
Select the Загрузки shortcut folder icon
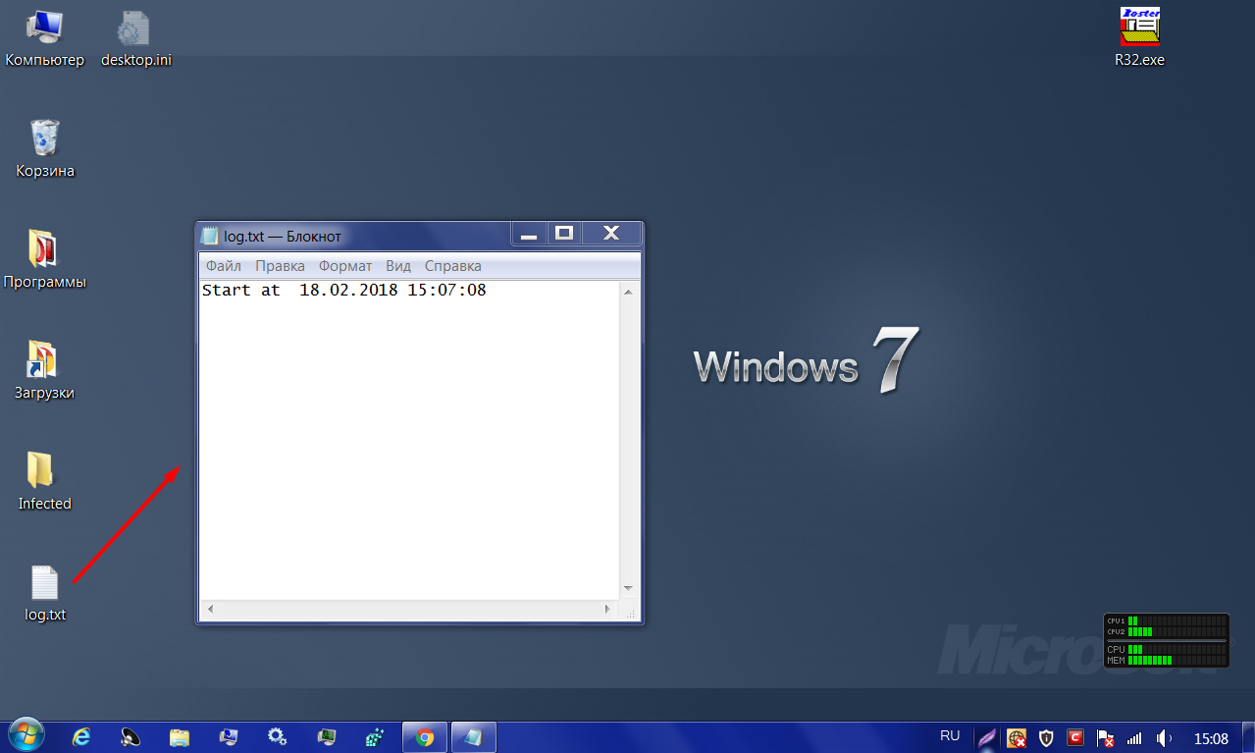tap(44, 371)
